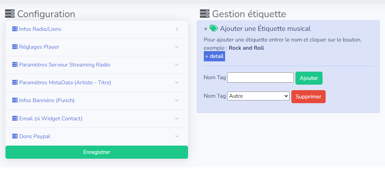
Task: Expand the Dons Paypal chevron arrow
Action: pyautogui.click(x=177, y=136)
